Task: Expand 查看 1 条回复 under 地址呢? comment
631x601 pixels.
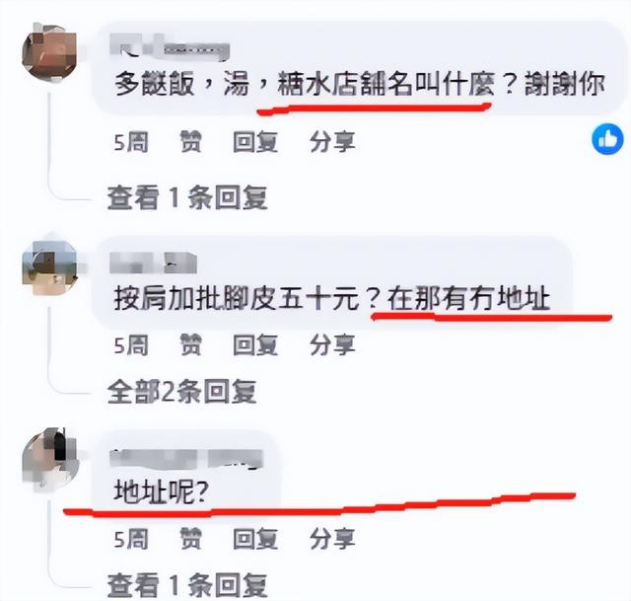Action: coord(187,585)
